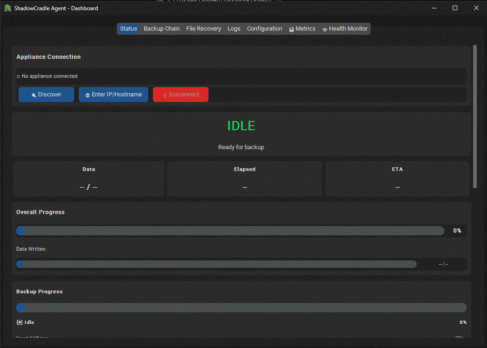Go to the Logs tab
Image resolution: width=487 pixels, height=348 pixels.
pos(234,29)
